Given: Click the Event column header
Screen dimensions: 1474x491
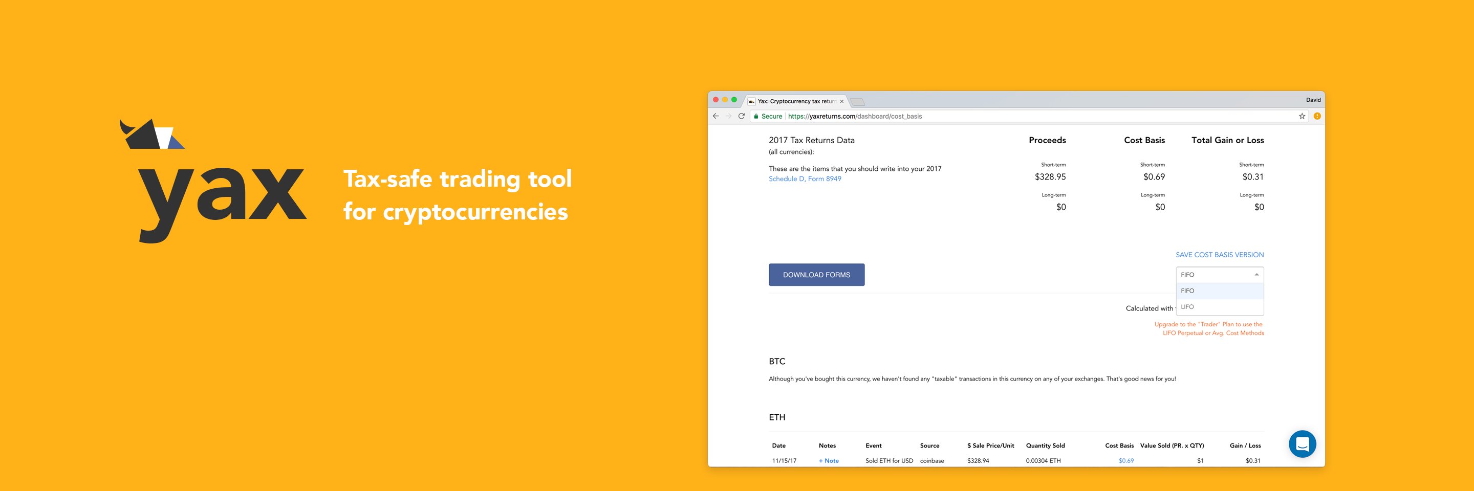Looking at the screenshot, I should pyautogui.click(x=874, y=446).
